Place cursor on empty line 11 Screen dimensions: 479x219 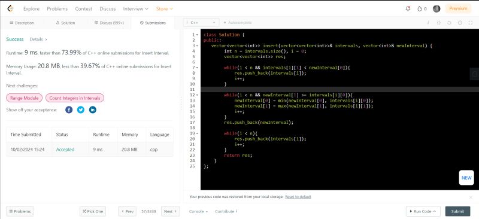coord(339,90)
